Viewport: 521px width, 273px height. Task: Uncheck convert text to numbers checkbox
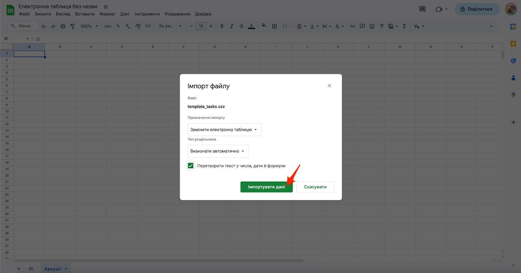click(x=190, y=166)
